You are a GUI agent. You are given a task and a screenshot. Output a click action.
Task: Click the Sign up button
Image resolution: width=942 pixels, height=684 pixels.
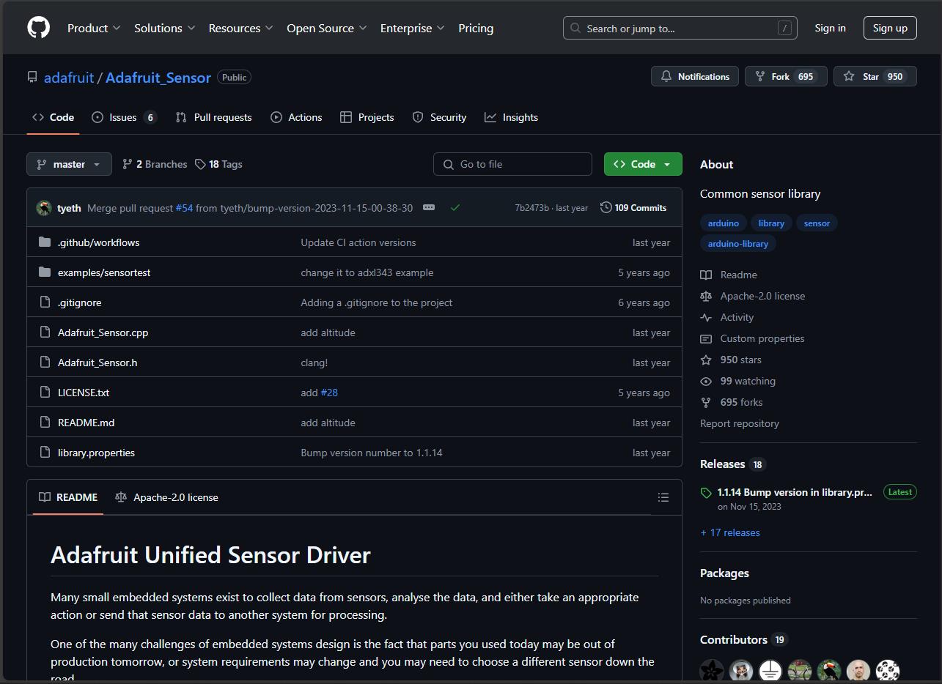click(890, 28)
